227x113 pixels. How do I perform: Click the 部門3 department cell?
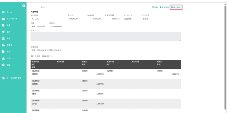coord(34,104)
